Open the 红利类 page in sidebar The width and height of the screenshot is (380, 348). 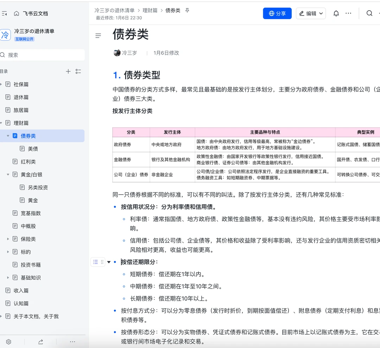[28, 162]
